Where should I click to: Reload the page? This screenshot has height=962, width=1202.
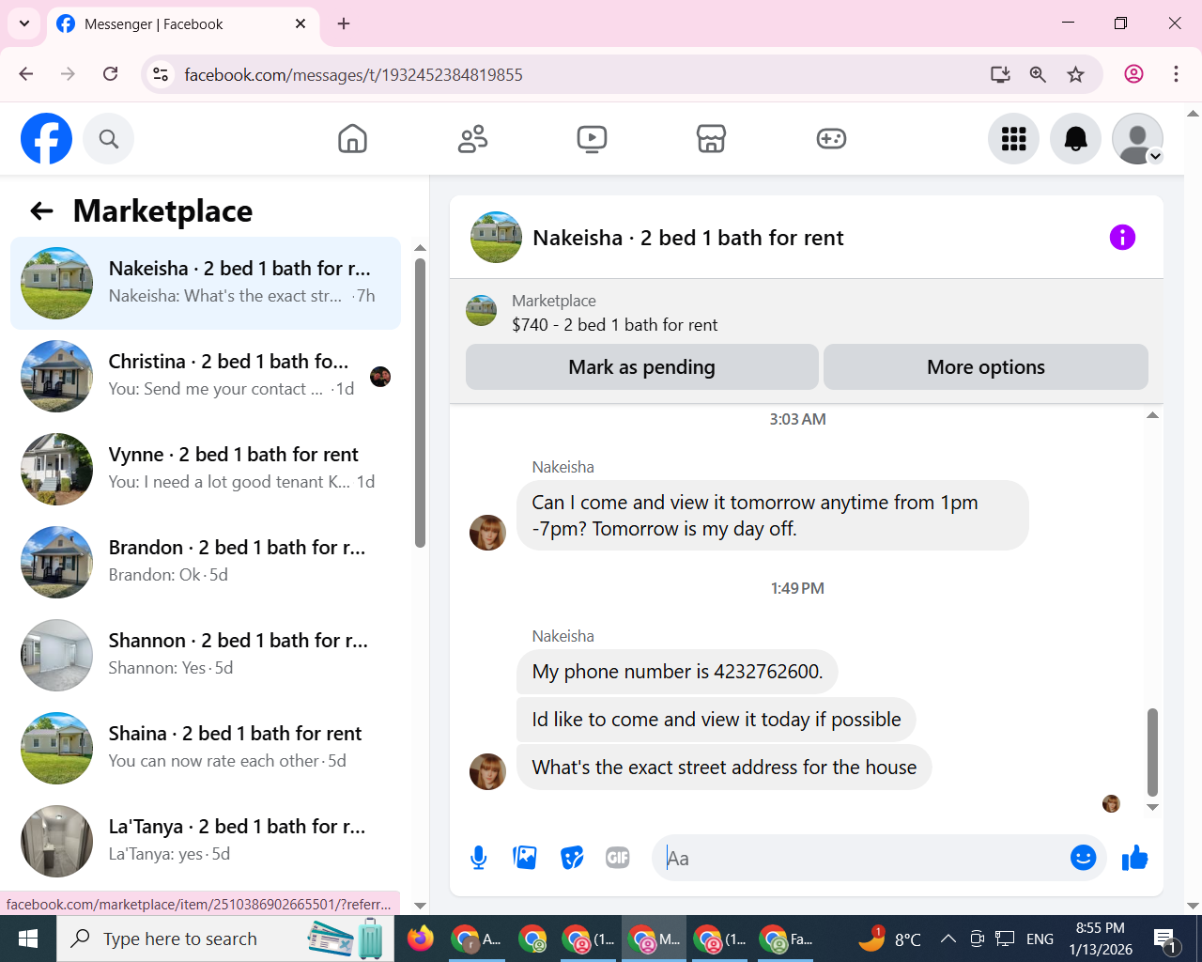tap(110, 74)
